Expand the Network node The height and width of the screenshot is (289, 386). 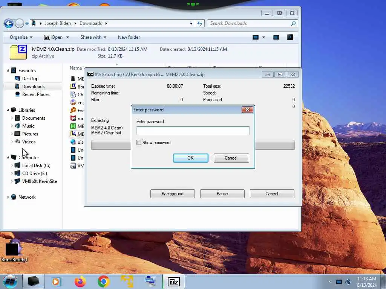point(8,197)
